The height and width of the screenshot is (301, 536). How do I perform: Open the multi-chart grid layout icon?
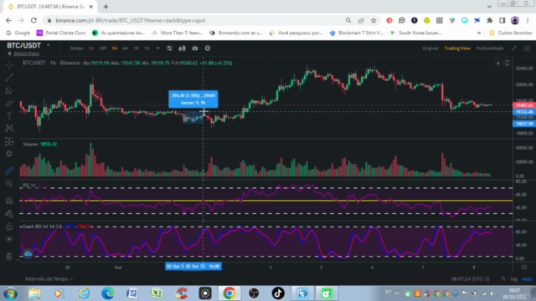pyautogui.click(x=527, y=48)
